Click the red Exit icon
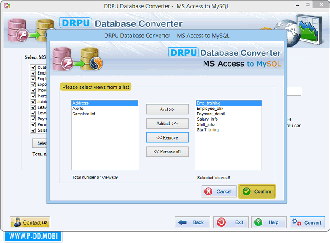This screenshot has height=243, width=330. tap(221, 222)
